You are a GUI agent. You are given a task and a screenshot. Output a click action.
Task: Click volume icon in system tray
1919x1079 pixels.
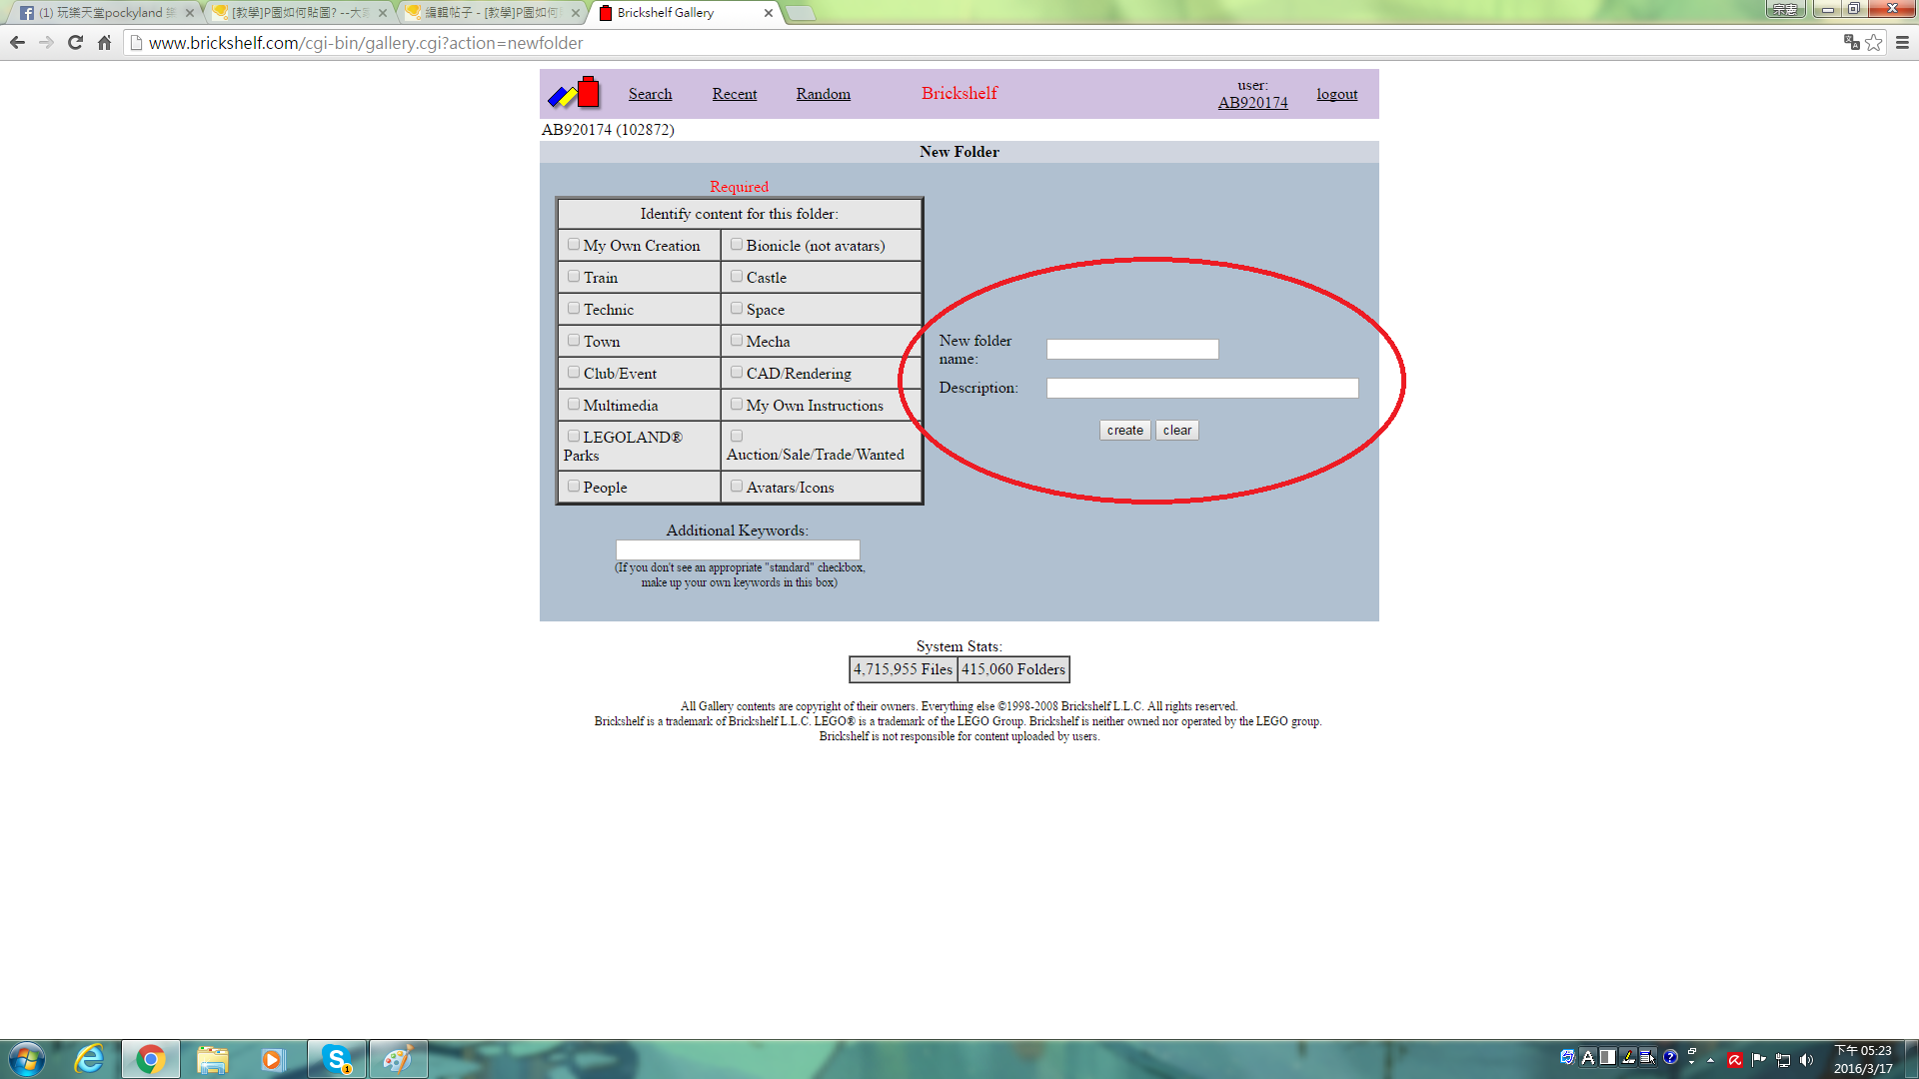(x=1806, y=1060)
